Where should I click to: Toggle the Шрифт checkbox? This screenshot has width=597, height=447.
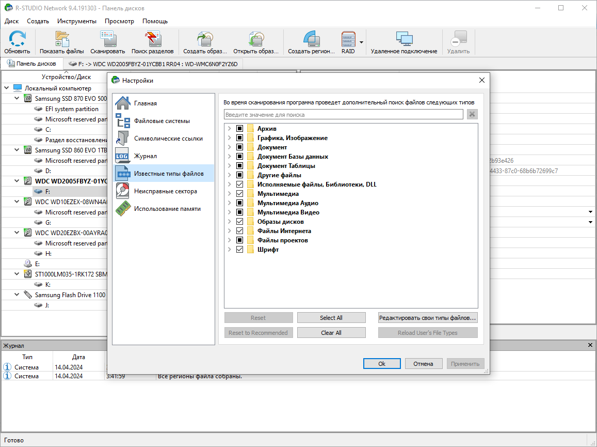(239, 250)
